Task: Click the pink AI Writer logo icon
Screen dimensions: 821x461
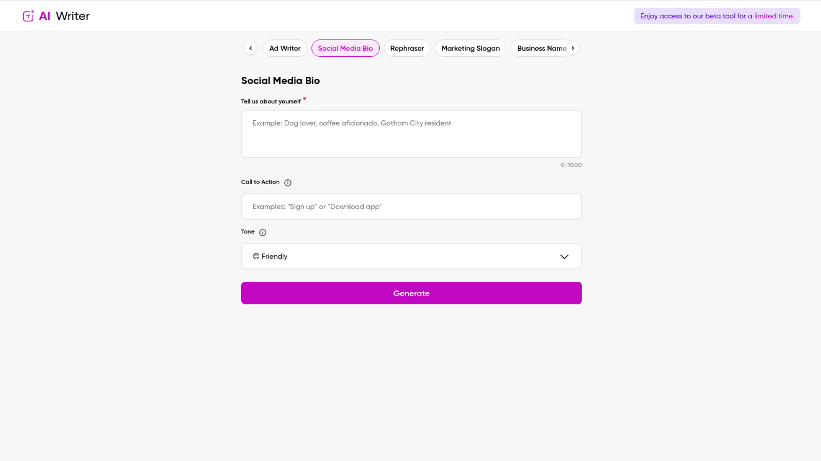Action: pyautogui.click(x=28, y=16)
